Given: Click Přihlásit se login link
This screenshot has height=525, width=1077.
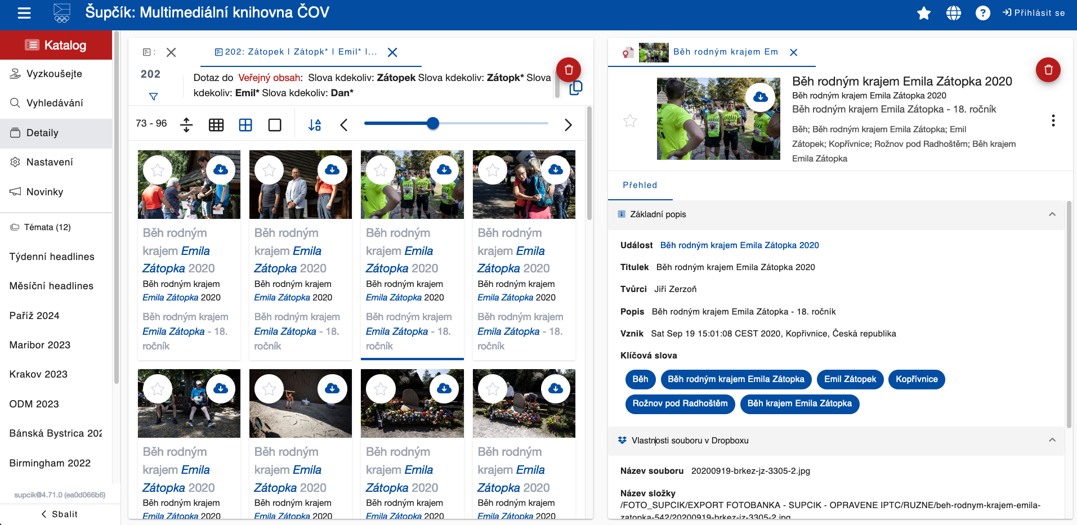Looking at the screenshot, I should pyautogui.click(x=1034, y=13).
